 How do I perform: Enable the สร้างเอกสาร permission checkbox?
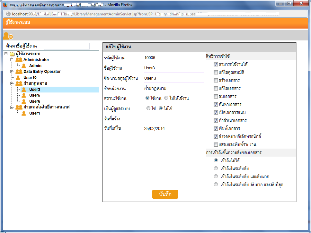pos(216,81)
